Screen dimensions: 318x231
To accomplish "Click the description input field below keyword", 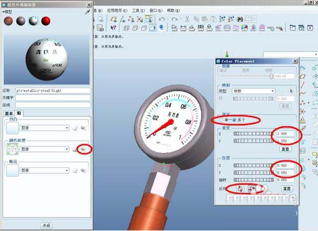I will click(53, 105).
